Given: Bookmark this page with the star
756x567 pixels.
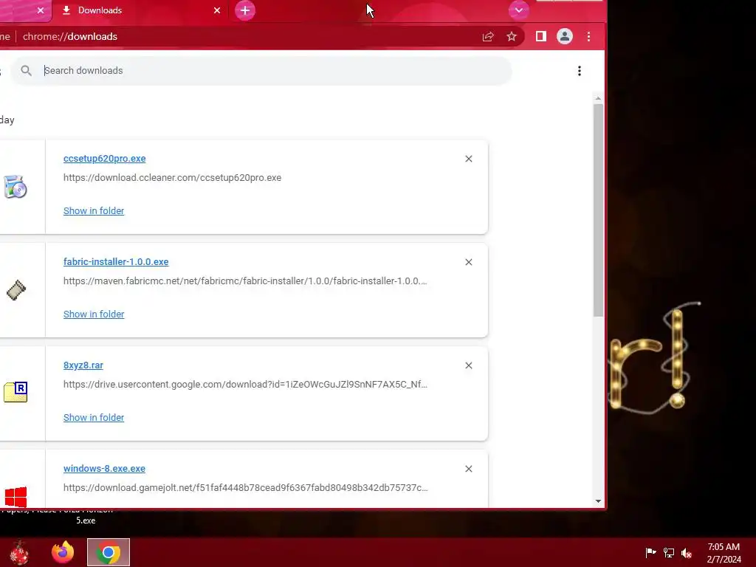Looking at the screenshot, I should pyautogui.click(x=512, y=37).
